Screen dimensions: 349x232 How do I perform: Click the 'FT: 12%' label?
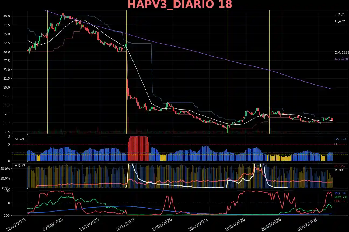(x=339, y=166)
